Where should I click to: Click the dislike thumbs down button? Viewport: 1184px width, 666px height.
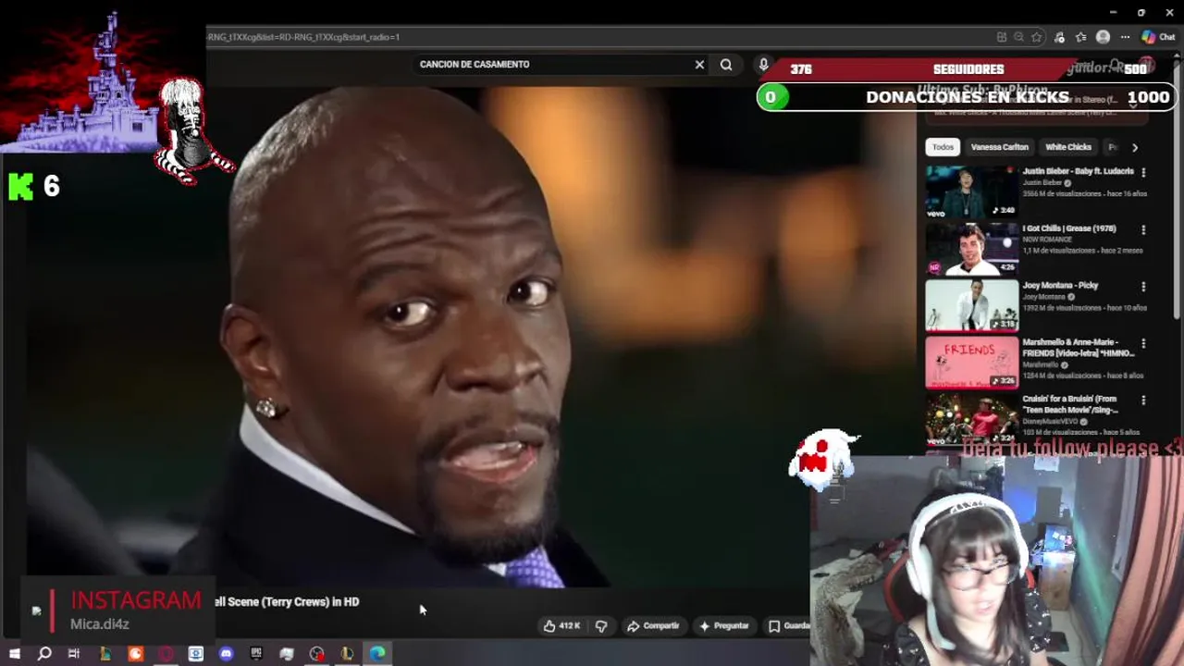click(601, 626)
